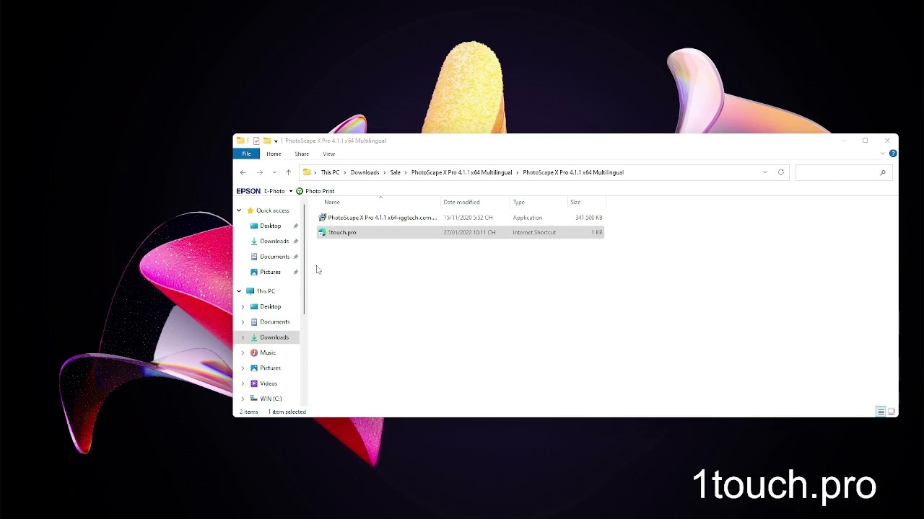Open pinned Desktop under Quick access
Image resolution: width=924 pixels, height=519 pixels.
[270, 226]
